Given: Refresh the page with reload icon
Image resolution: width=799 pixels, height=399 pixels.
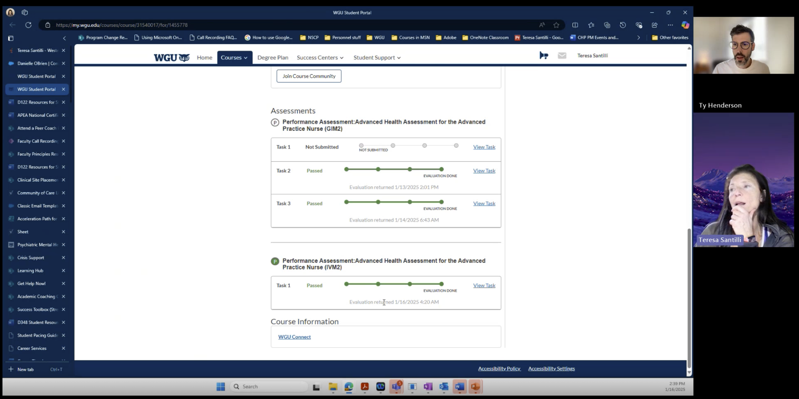Looking at the screenshot, I should click(28, 25).
